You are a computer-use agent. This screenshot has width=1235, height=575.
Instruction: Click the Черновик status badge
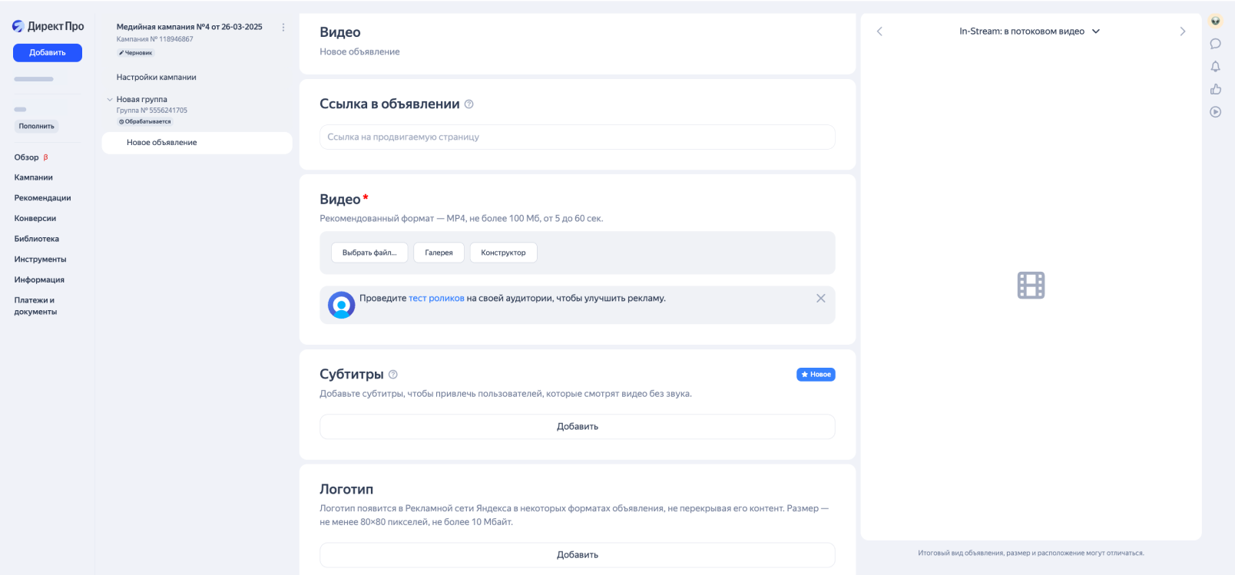136,53
